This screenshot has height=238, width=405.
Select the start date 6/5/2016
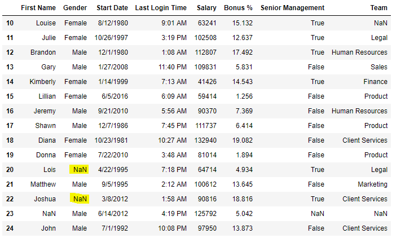(116, 96)
